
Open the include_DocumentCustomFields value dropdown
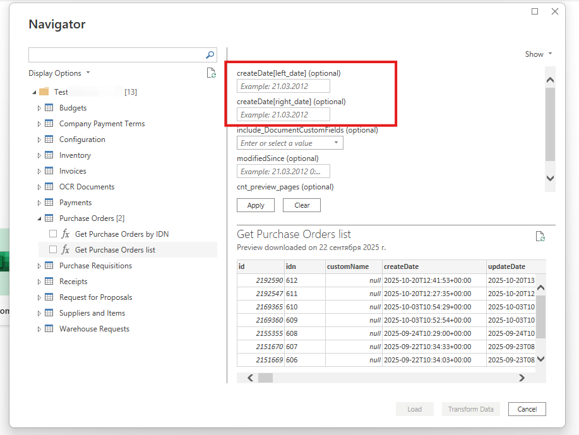click(x=336, y=143)
